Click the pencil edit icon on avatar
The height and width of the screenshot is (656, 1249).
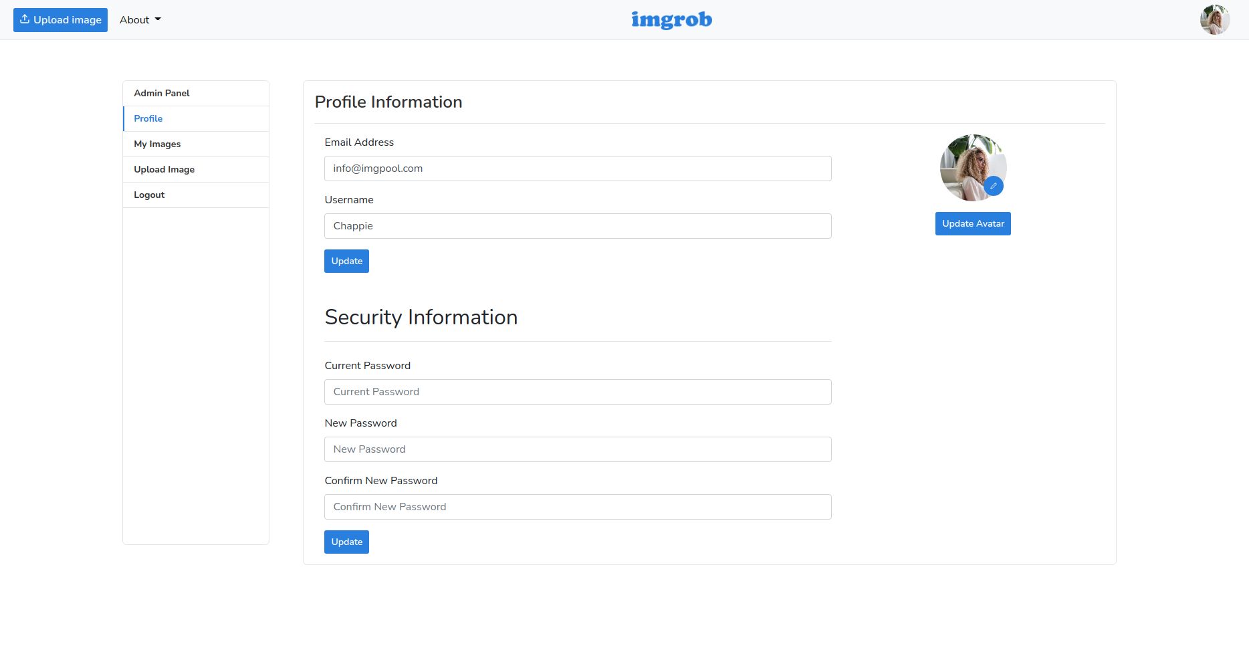(994, 186)
